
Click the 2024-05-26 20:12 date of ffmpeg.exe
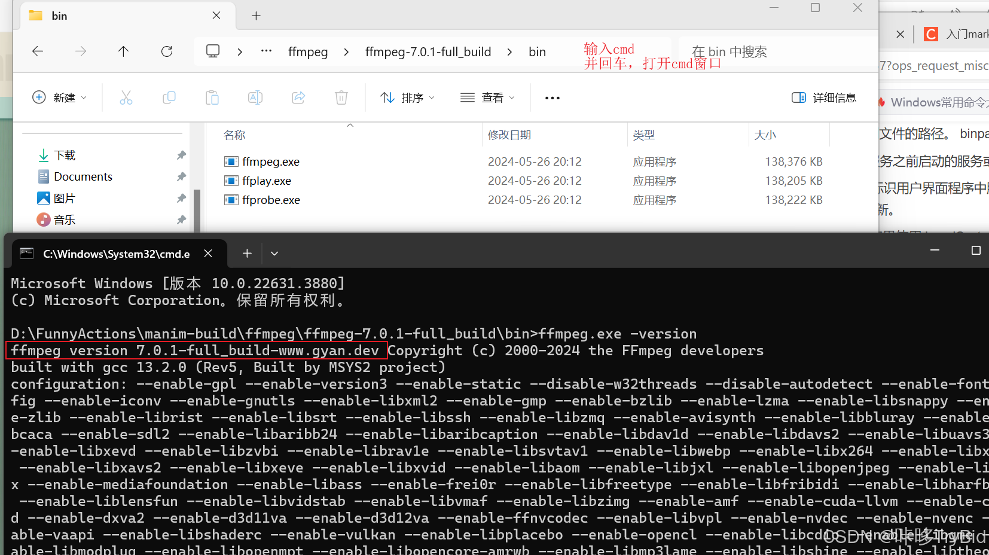535,161
